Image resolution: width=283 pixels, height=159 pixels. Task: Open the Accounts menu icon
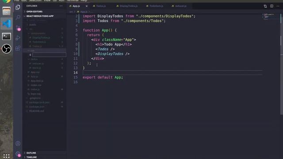click(x=18, y=144)
